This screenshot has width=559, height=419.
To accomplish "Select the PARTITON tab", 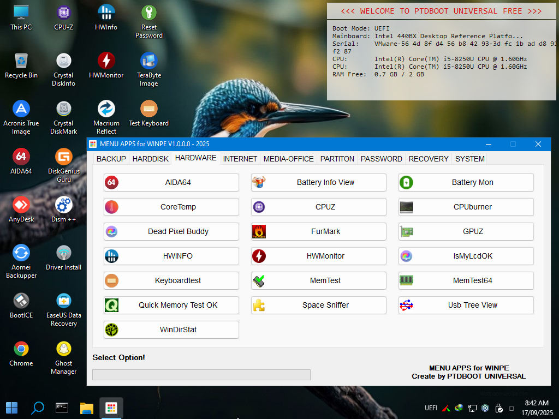I will point(337,159).
